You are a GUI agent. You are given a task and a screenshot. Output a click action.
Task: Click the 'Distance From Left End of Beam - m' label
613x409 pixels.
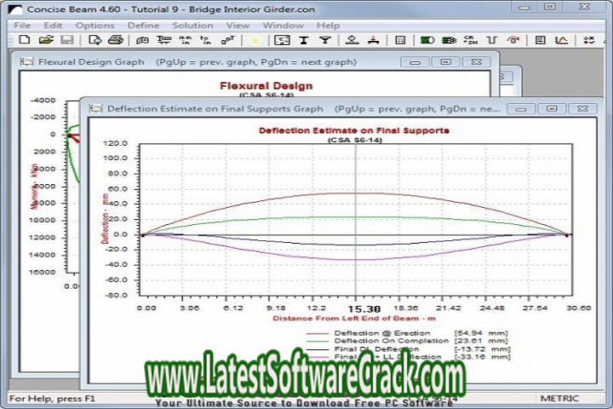point(354,318)
